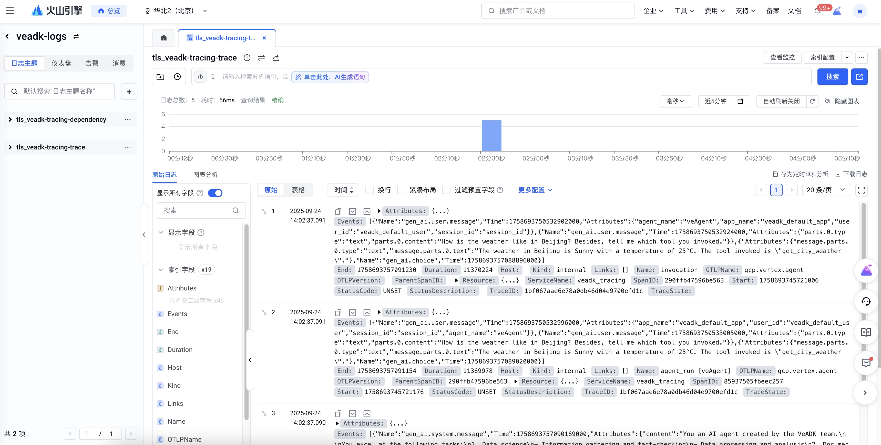The width and height of the screenshot is (881, 445).
Task: Open the 20 条/页 page size dropdown
Action: pyautogui.click(x=826, y=190)
